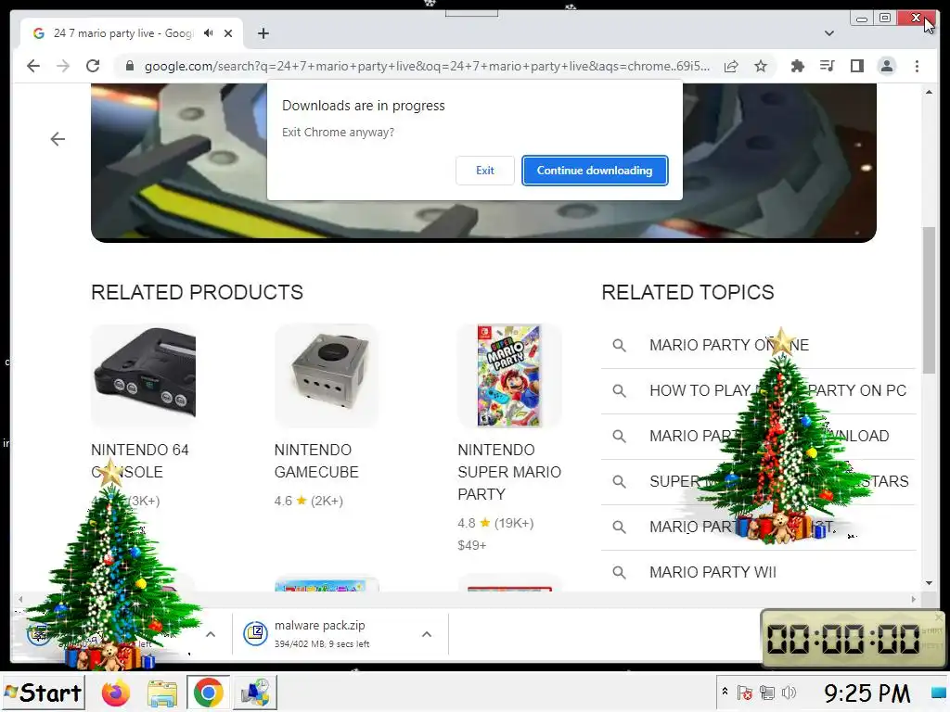Screen dimensions: 950x712
Task: Open the Super Mario Party box image
Action: 509,375
